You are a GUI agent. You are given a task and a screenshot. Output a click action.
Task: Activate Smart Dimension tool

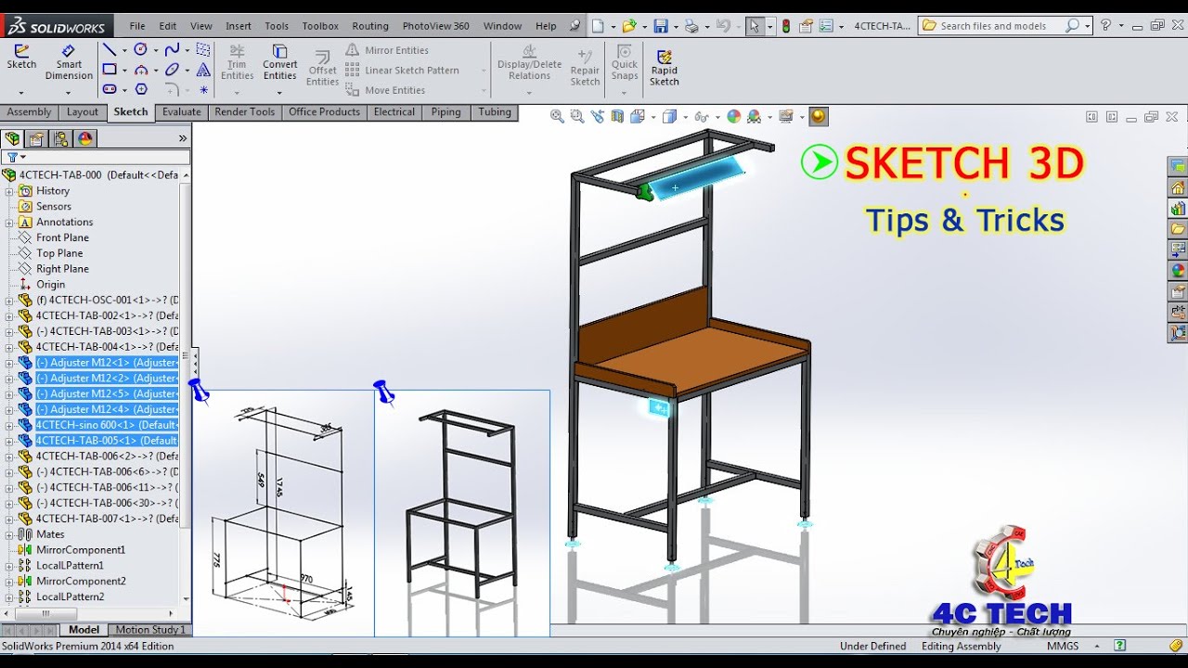(69, 63)
